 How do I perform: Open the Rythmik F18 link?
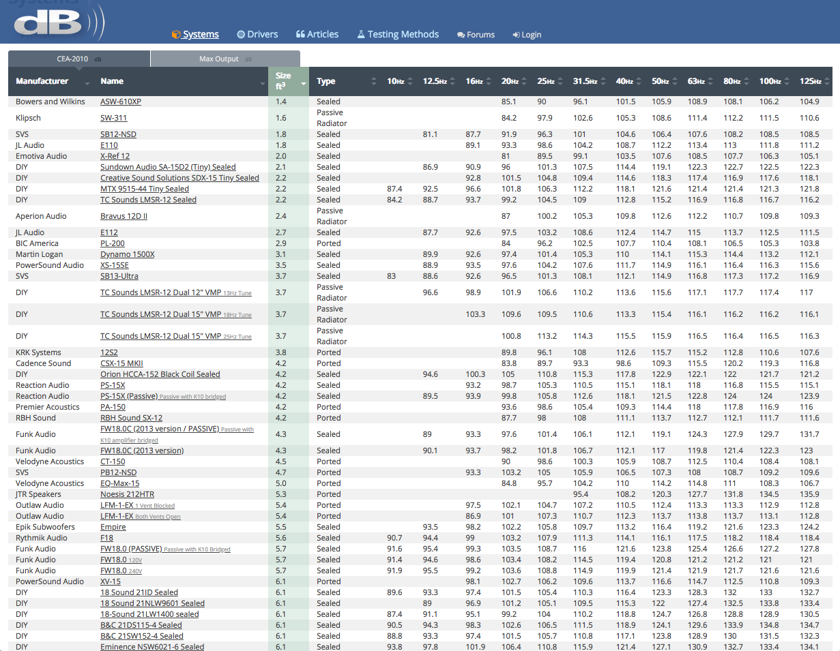point(106,538)
